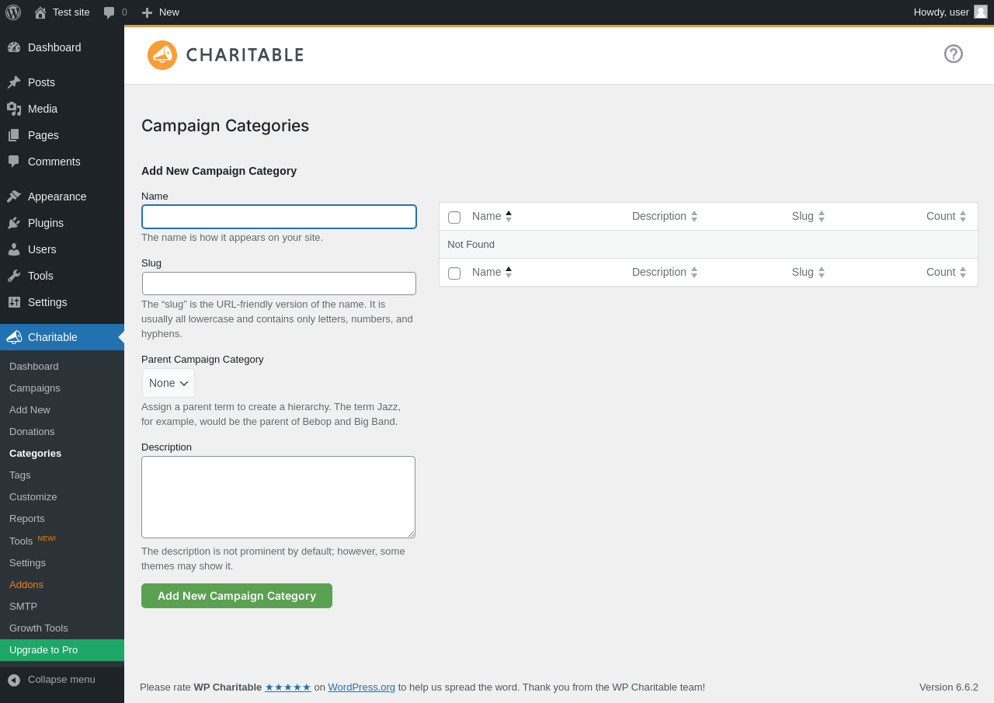The image size is (994, 703).
Task: Sort by Count using bottom footer arrows
Action: pyautogui.click(x=963, y=272)
